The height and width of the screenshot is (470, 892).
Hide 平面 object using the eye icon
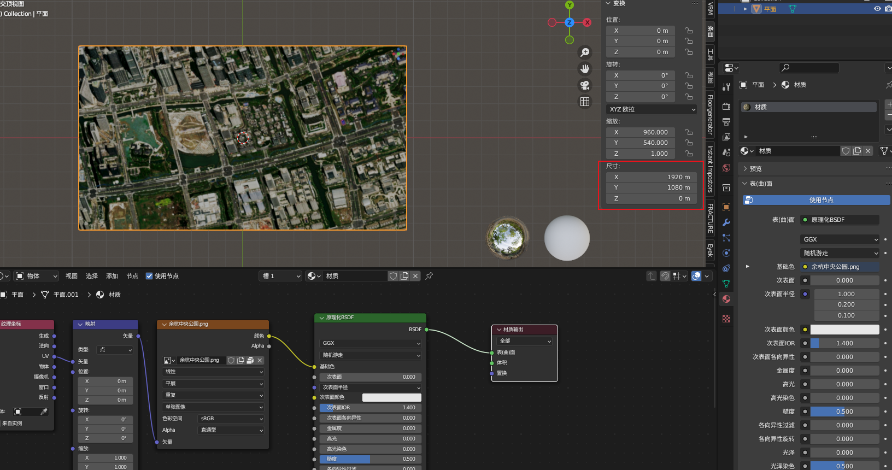coord(877,9)
